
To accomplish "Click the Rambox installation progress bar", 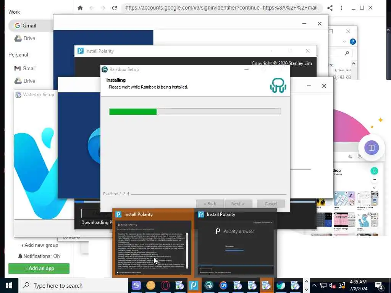I will coord(195,112).
